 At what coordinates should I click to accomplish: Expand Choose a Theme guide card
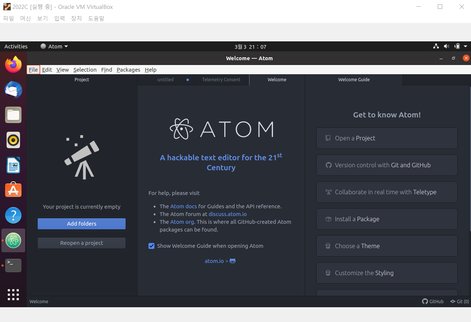pos(387,246)
